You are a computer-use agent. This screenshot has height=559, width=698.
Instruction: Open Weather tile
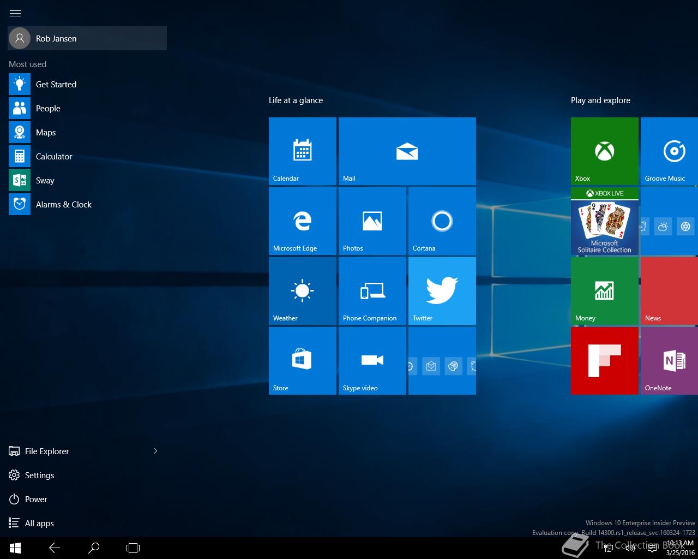[x=303, y=291]
